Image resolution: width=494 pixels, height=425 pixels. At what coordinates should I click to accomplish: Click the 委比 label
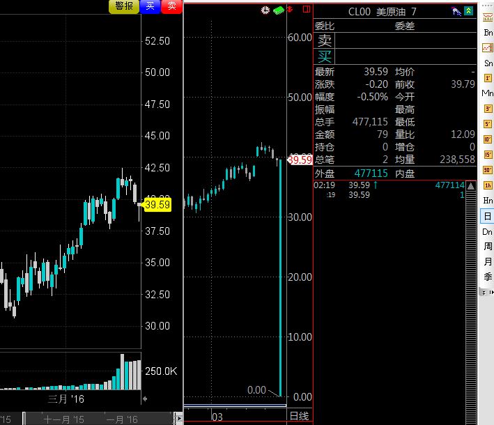coord(325,26)
